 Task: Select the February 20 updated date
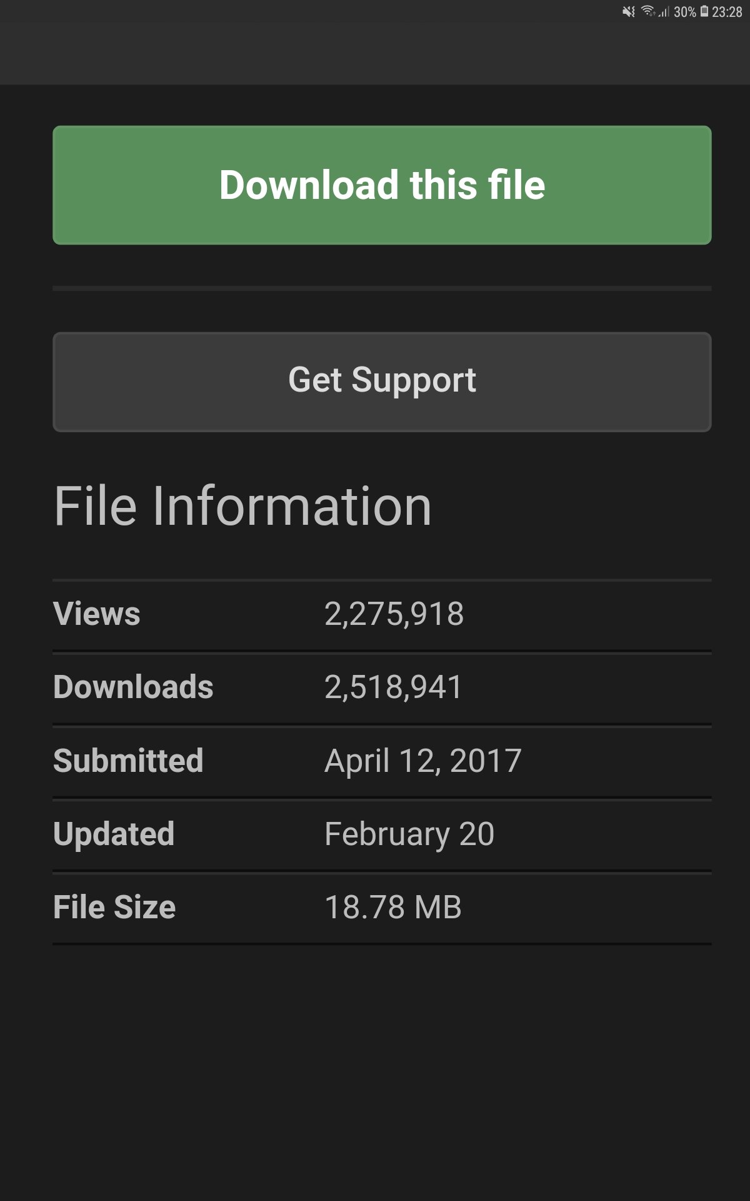pos(409,834)
